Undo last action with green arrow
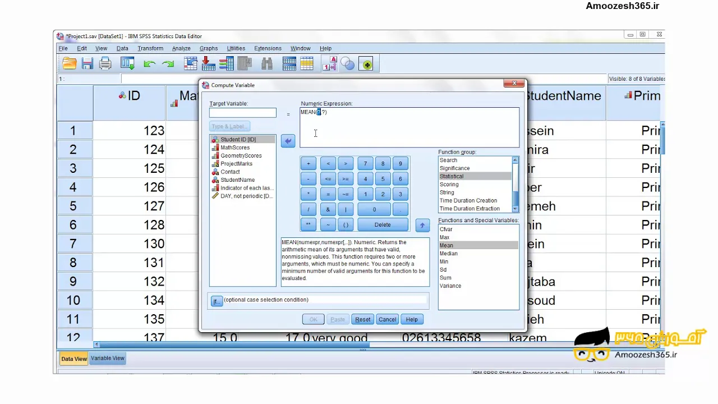 point(149,64)
